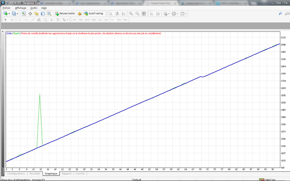Open the Fichier menu
The image size is (290, 181).
[7, 8]
